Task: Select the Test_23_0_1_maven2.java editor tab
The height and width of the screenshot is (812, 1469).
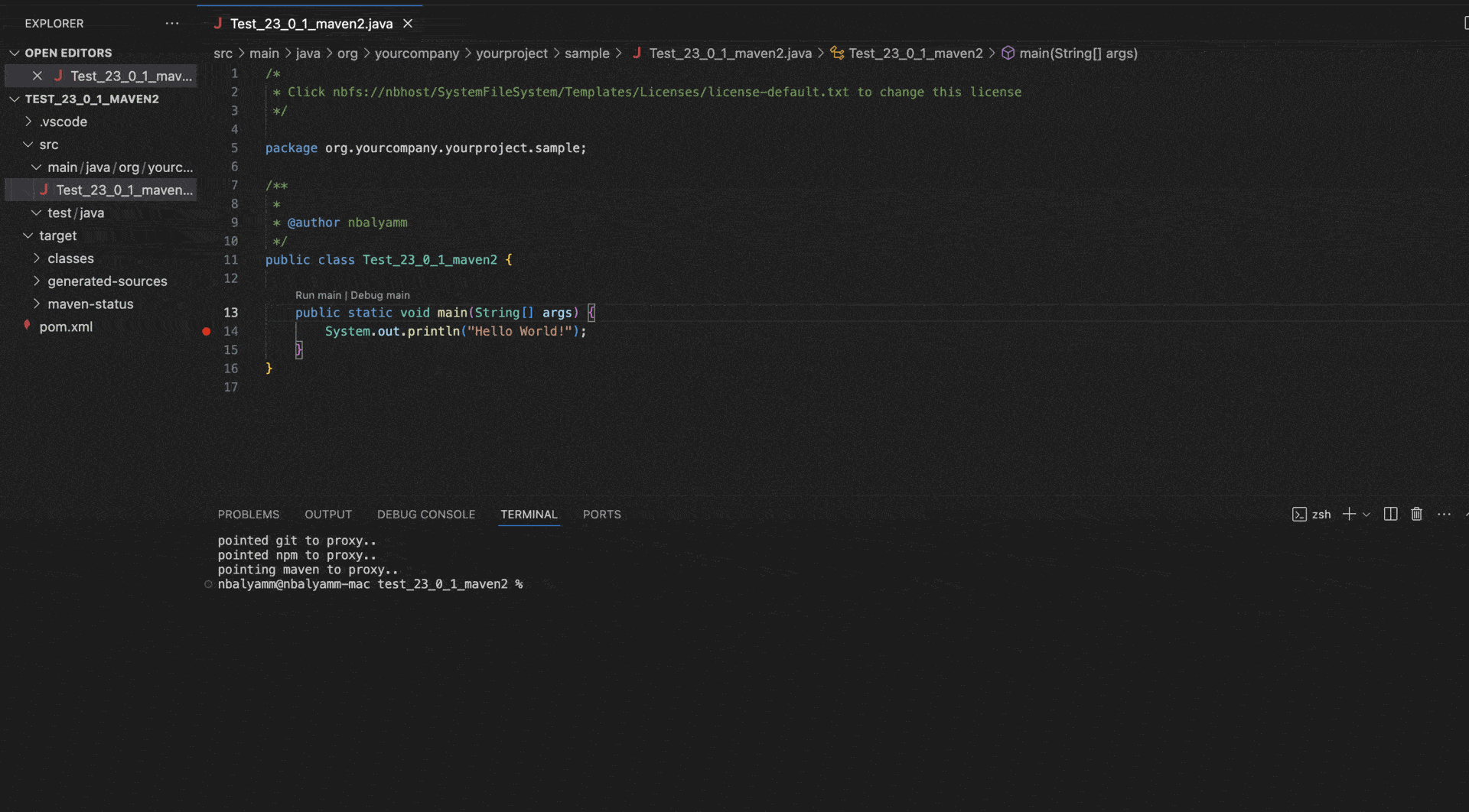Action: tap(311, 24)
